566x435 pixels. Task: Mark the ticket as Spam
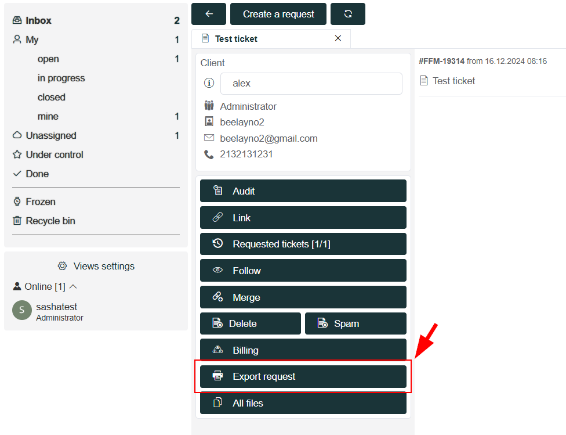click(355, 323)
